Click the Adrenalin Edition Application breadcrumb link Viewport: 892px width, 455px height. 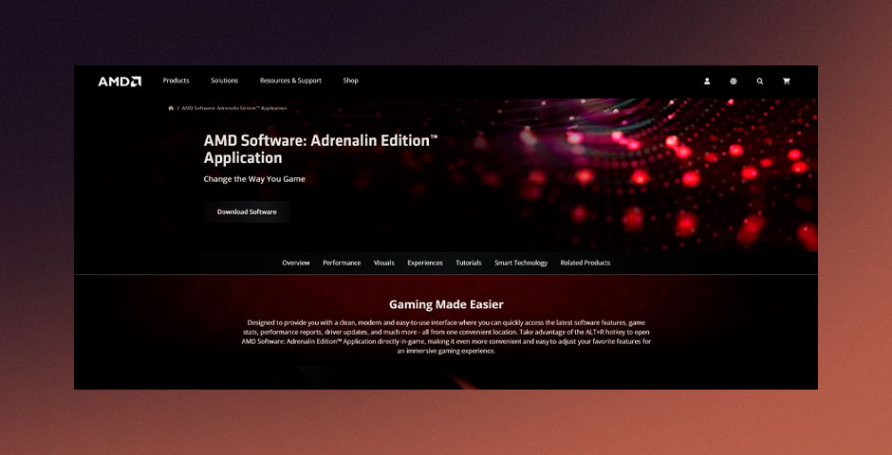pyautogui.click(x=234, y=108)
